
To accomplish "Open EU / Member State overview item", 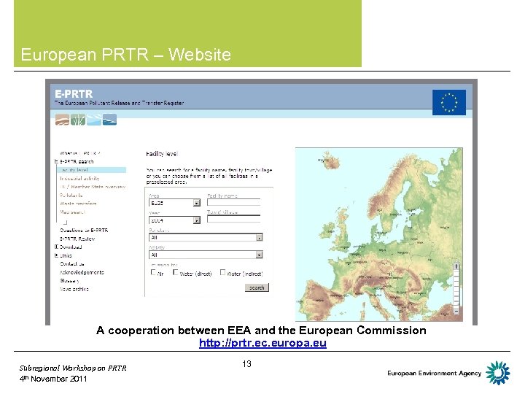I will (93, 187).
